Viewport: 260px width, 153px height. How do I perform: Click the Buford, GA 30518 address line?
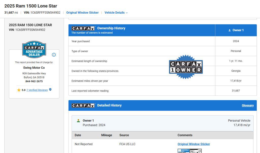tap(34, 77)
